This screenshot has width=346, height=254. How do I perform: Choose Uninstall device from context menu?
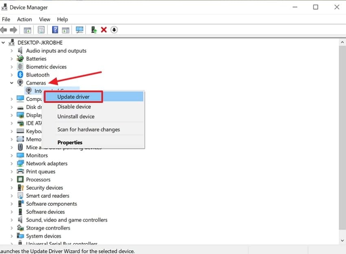94,116
